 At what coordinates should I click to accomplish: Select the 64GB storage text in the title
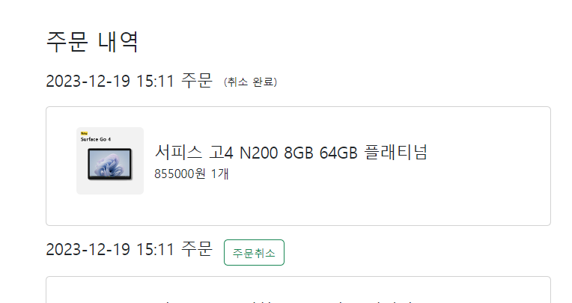click(338, 153)
